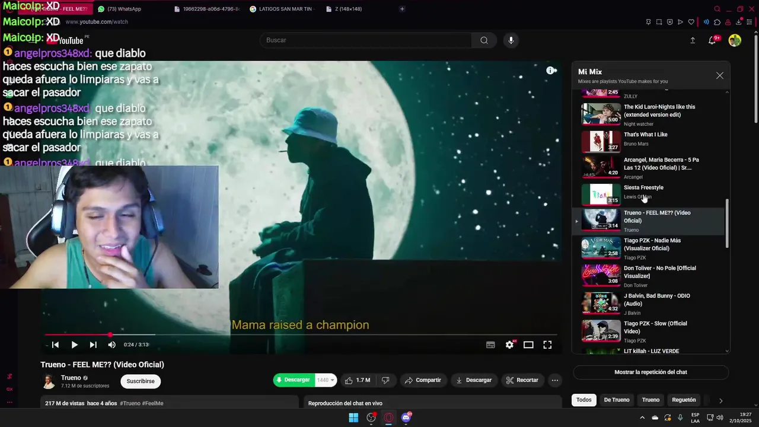Seek in the red video progress bar
The height and width of the screenshot is (427, 759).
[301, 335]
